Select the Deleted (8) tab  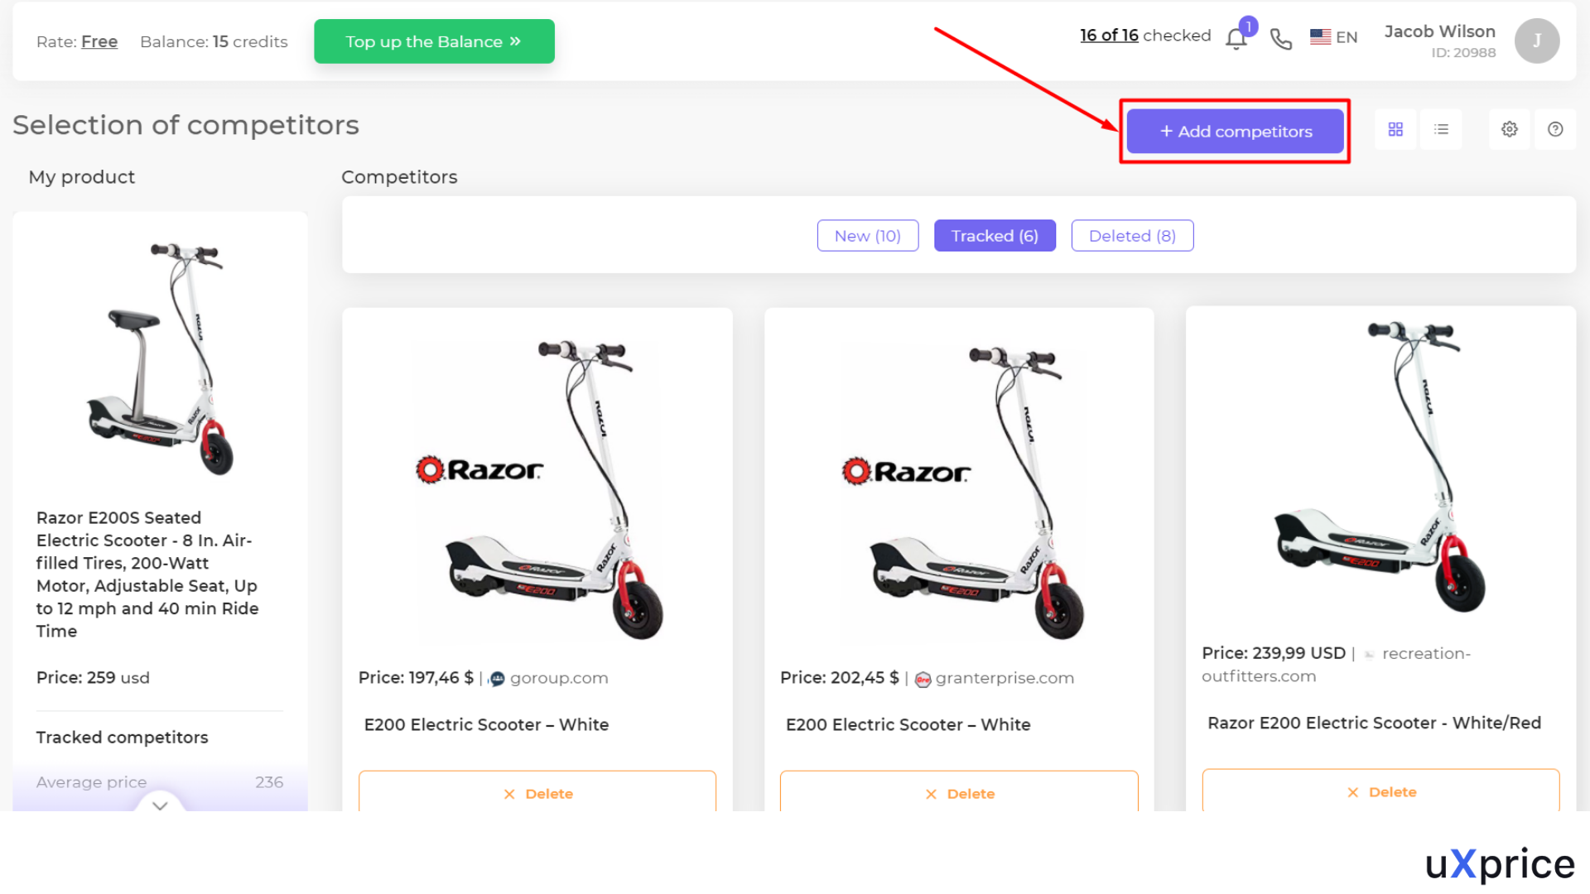pos(1132,236)
